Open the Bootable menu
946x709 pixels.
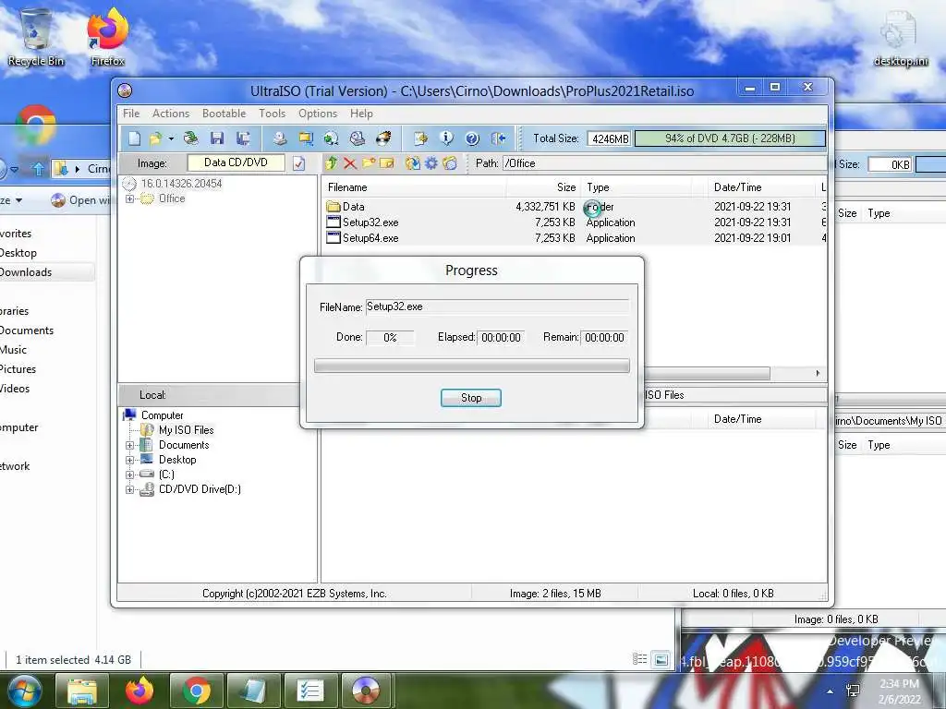coord(224,114)
